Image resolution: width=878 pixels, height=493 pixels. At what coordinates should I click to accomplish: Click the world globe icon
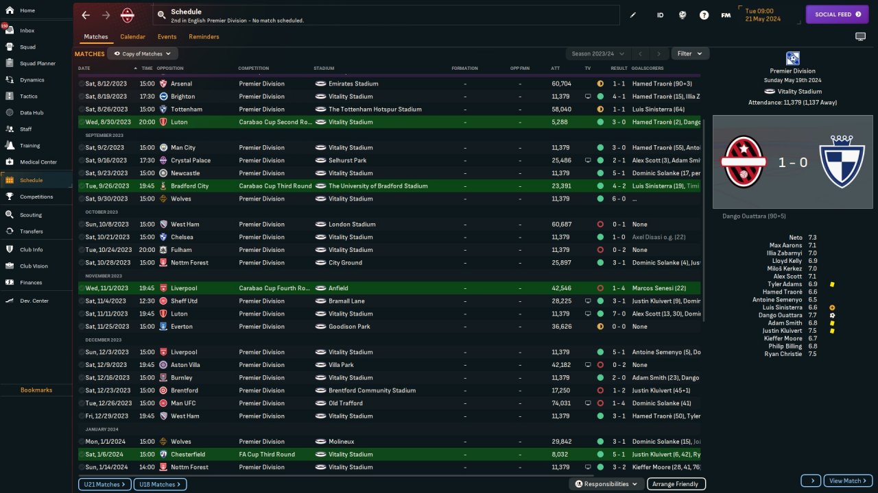(x=682, y=15)
